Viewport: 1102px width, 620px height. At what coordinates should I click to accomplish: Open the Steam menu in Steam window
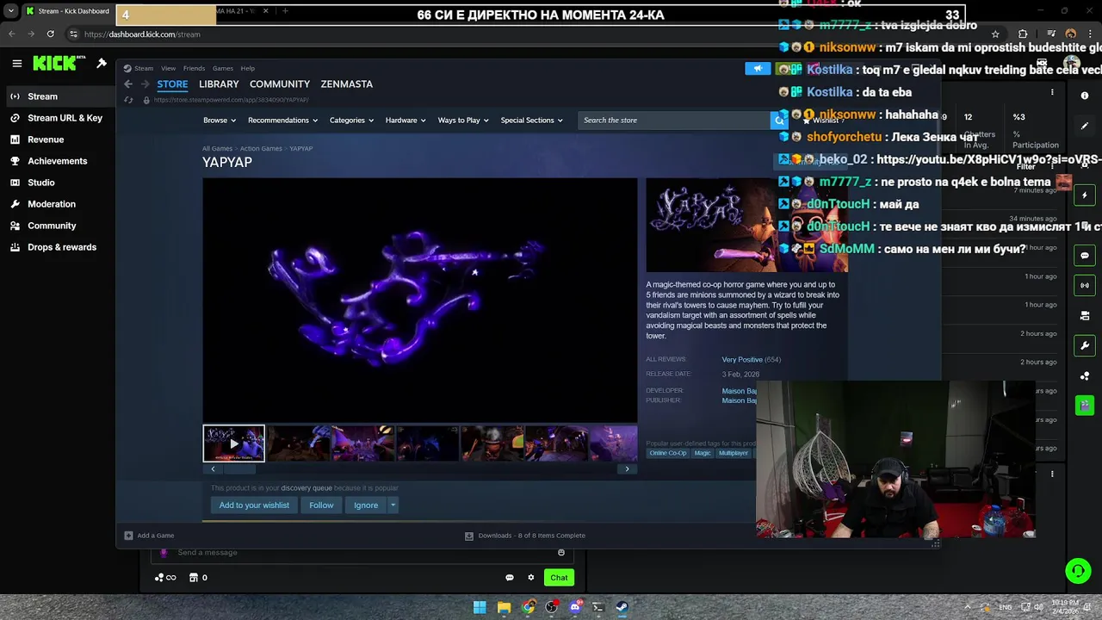pos(144,68)
